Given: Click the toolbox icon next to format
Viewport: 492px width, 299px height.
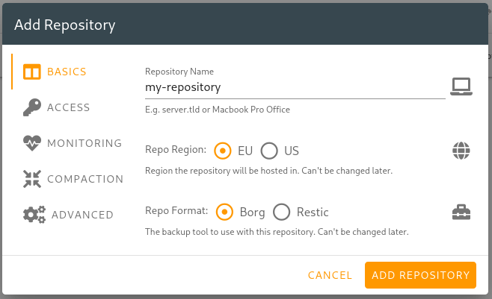Looking at the screenshot, I should click(461, 213).
